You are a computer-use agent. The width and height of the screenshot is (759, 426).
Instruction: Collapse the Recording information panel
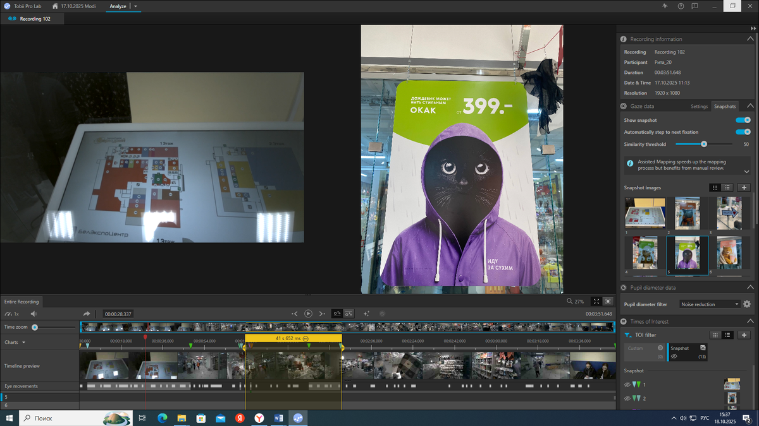click(x=750, y=39)
